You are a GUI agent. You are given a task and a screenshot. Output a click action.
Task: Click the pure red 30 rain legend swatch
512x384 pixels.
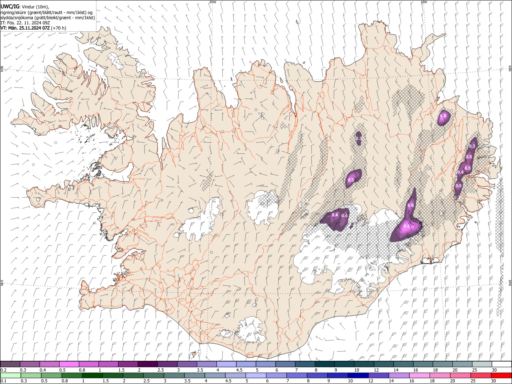click(x=502, y=375)
